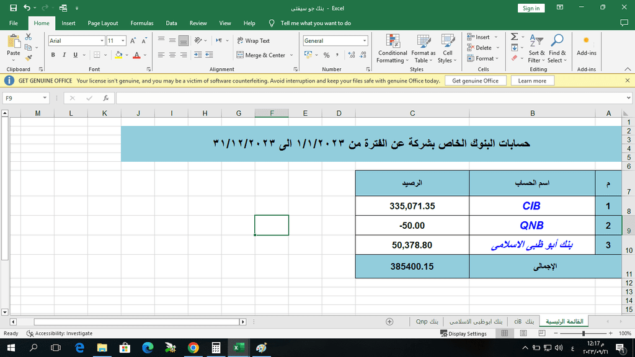Open the Add-ins pane

point(587,46)
